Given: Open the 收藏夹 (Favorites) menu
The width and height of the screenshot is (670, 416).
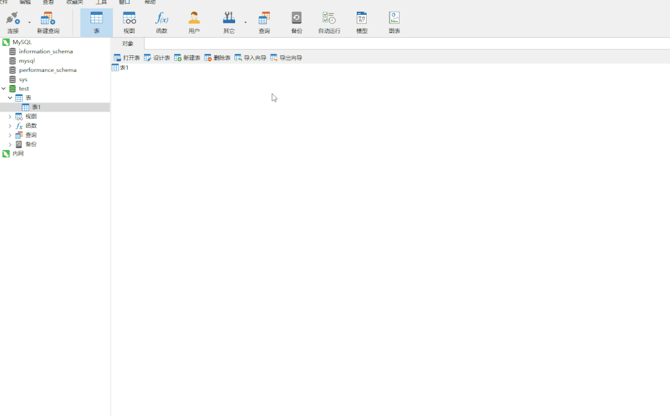Looking at the screenshot, I should click(75, 2).
